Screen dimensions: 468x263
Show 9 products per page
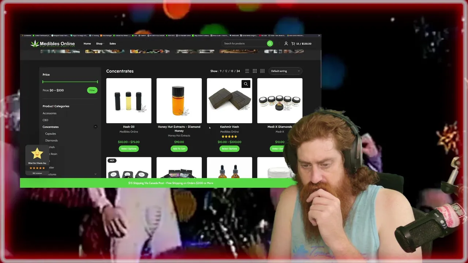tap(220, 71)
